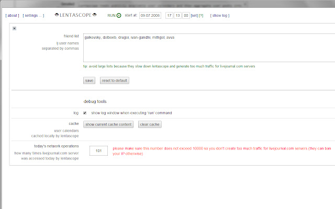Open the settings link
This screenshot has width=335, height=209.
(33, 16)
